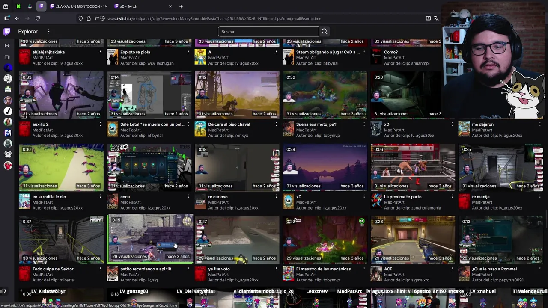Viewport: 548px width, 308px height.
Task: Click the padlock site info icon
Action: pyautogui.click(x=89, y=18)
